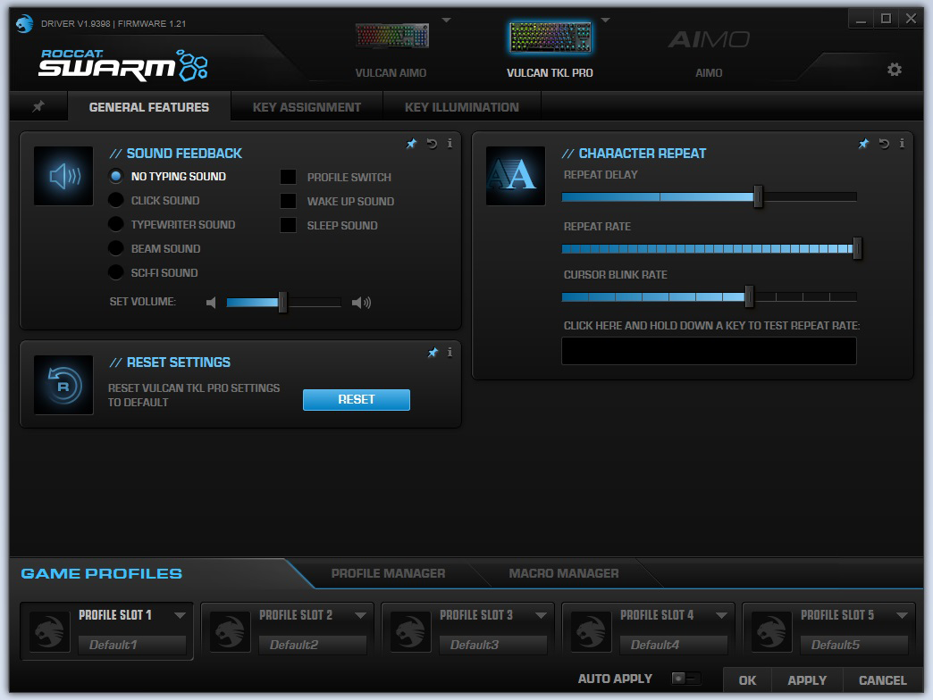Click undo icon in Character Repeat panel
The width and height of the screenshot is (933, 700).
point(884,144)
